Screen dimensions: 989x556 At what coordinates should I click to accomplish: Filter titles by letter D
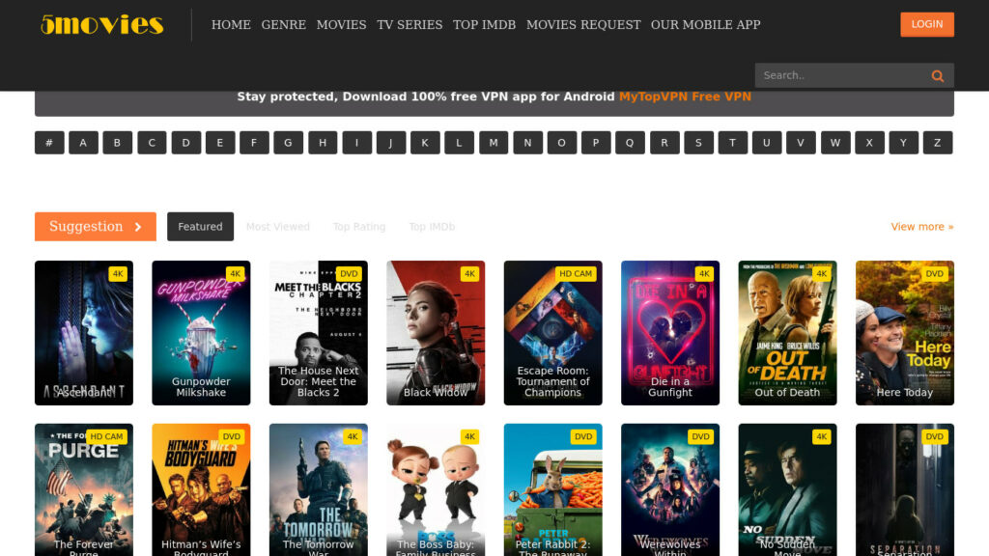[x=186, y=143]
